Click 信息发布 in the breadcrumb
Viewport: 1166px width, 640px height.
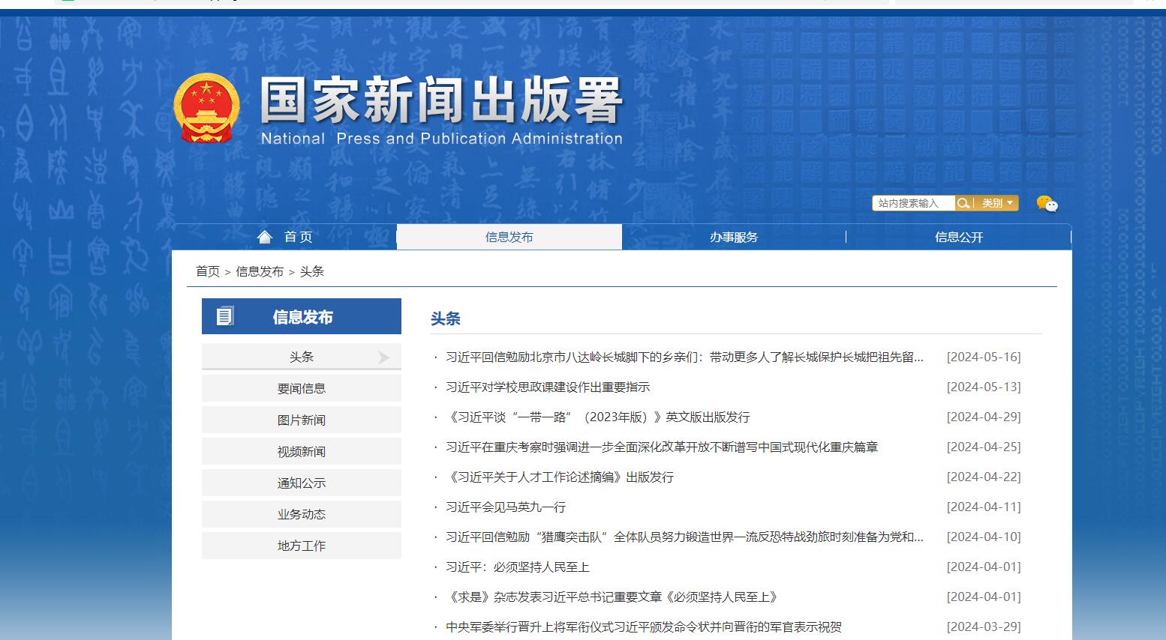(x=260, y=271)
